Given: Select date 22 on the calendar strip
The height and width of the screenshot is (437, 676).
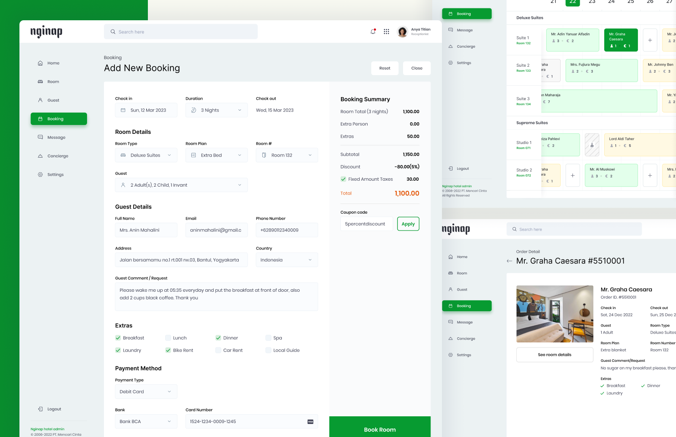Looking at the screenshot, I should (x=572, y=2).
